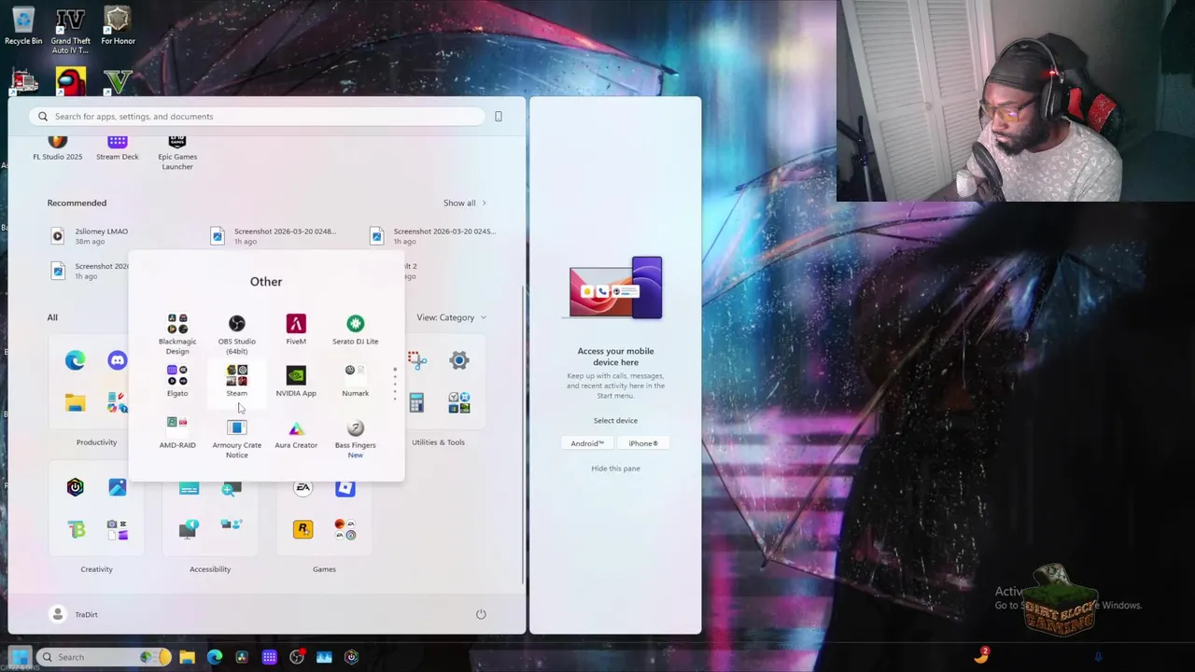Screen dimensions: 1195x672
Task: Open Photos app in Creativity category
Action: coord(117,487)
